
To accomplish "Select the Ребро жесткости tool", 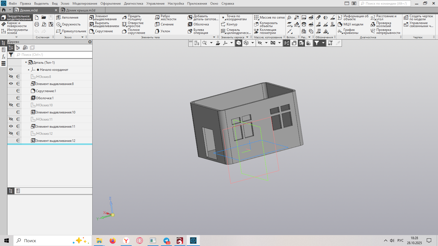I will [166, 17].
